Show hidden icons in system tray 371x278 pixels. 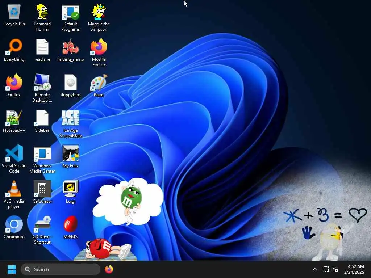click(x=315, y=269)
